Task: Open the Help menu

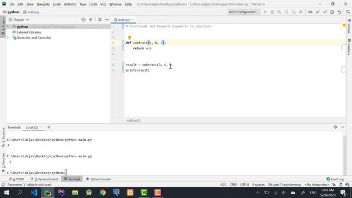Action: [128, 4]
